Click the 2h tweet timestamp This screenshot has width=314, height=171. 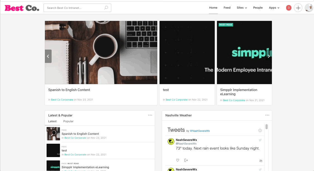click(x=261, y=161)
